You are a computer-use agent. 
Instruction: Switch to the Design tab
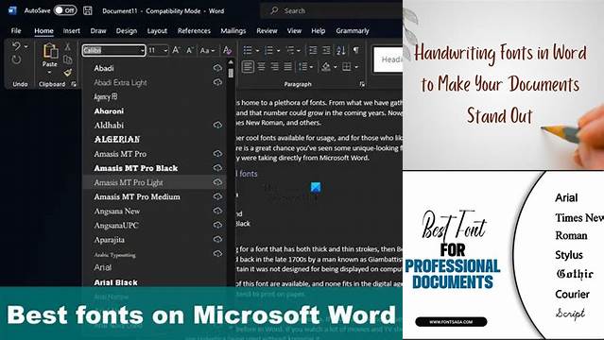click(x=127, y=31)
